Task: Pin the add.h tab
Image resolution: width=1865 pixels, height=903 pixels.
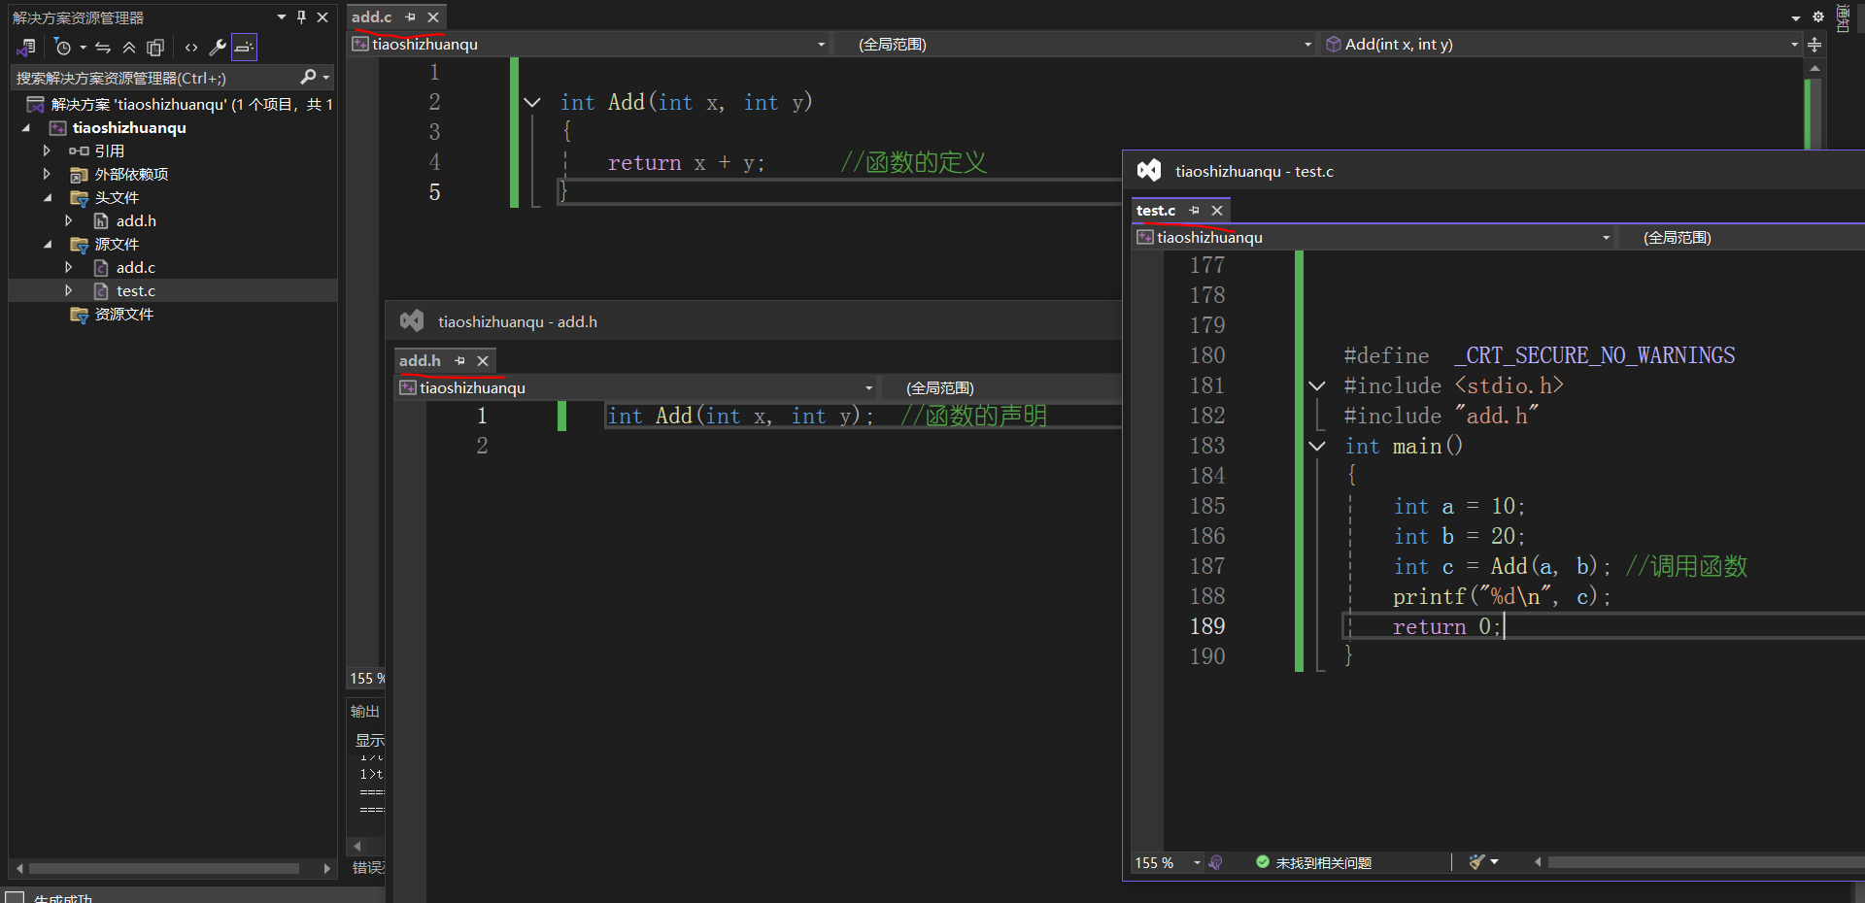Action: click(x=460, y=360)
